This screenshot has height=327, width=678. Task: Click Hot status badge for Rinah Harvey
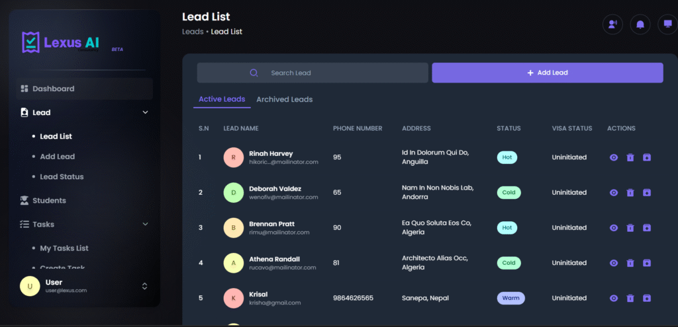pos(507,157)
